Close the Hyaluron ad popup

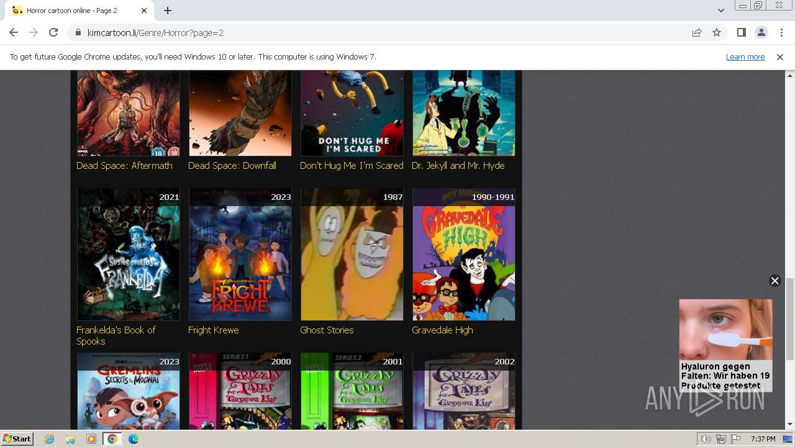point(775,281)
